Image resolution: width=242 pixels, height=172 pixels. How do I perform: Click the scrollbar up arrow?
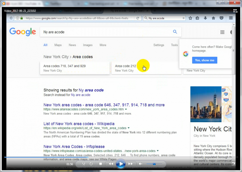tap(234, 25)
